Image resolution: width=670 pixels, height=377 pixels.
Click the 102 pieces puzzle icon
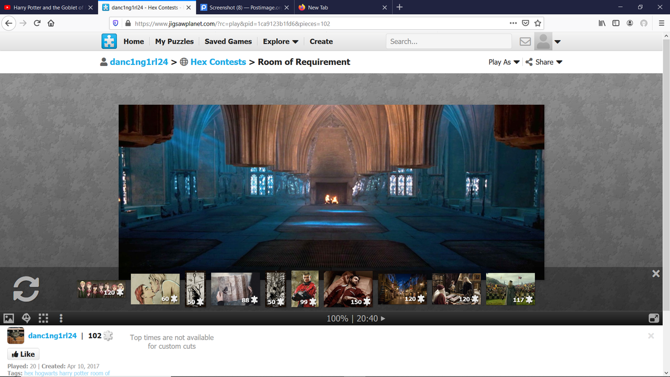[x=108, y=336]
